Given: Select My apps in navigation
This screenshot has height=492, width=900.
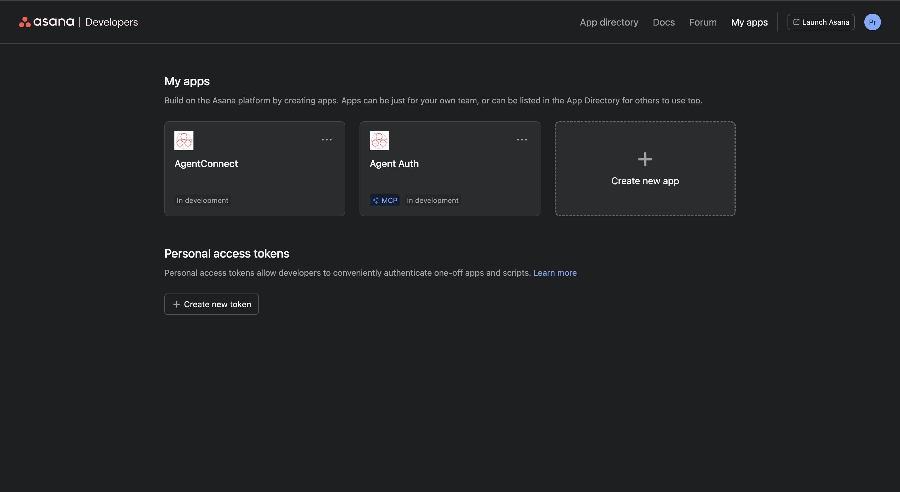Looking at the screenshot, I should pyautogui.click(x=749, y=22).
